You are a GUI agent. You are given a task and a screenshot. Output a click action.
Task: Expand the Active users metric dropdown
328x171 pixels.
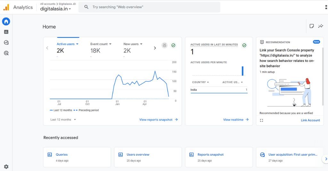coord(68,44)
